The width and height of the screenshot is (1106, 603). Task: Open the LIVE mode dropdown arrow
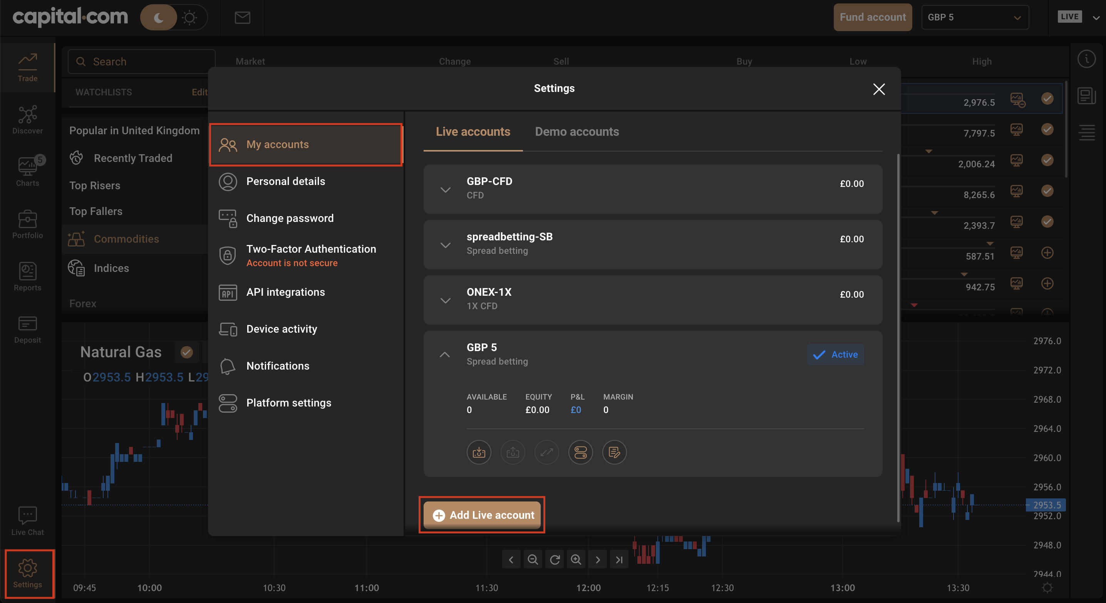pyautogui.click(x=1096, y=18)
